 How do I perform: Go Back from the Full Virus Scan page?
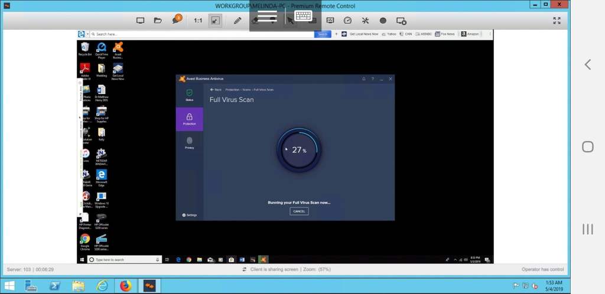[x=216, y=89]
